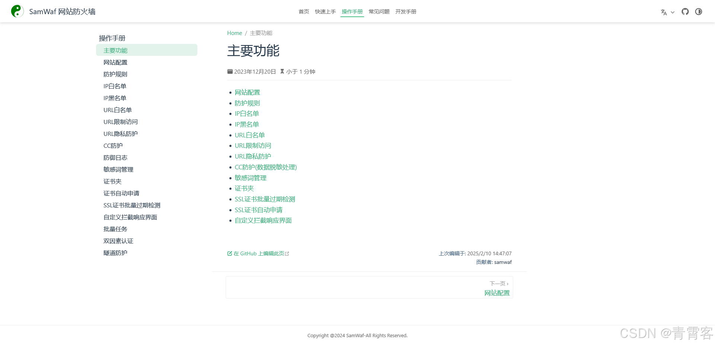Select the 操作手册 navigation tab
Viewport: 715px width, 345px height.
point(352,12)
